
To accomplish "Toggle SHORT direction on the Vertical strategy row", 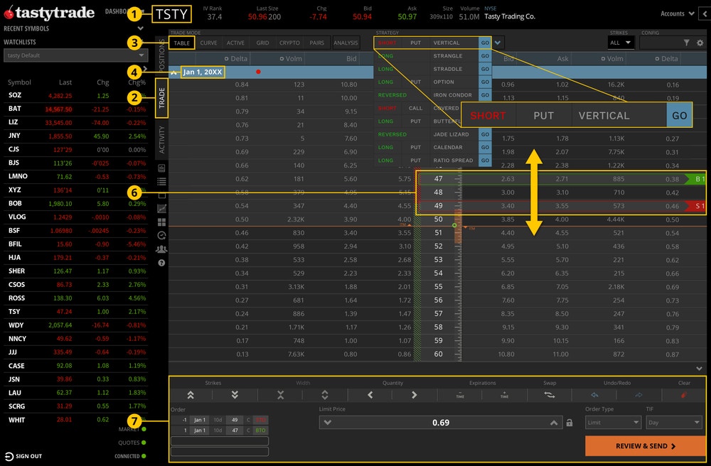I will 387,43.
